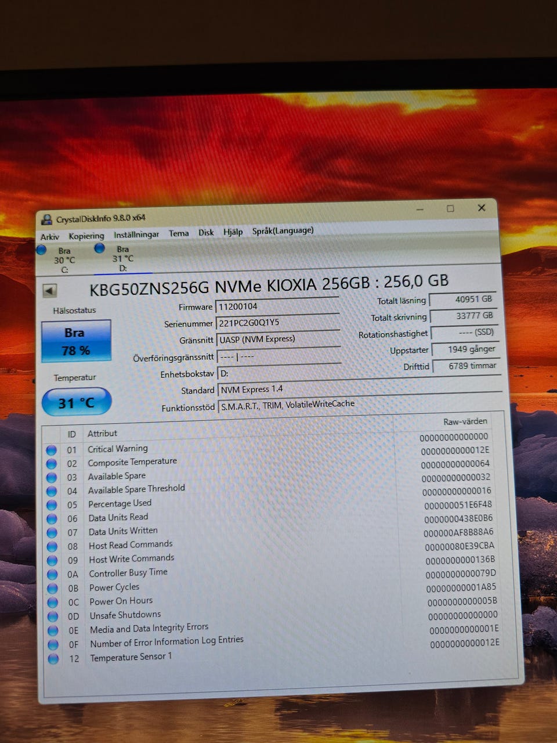Select the Percentage Used attribute text
The height and width of the screenshot is (743, 557).
pyautogui.click(x=120, y=503)
